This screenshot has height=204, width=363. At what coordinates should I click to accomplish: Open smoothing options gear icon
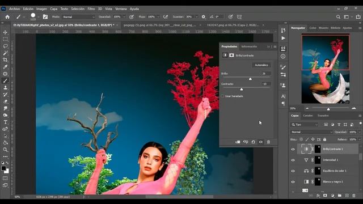point(203,17)
